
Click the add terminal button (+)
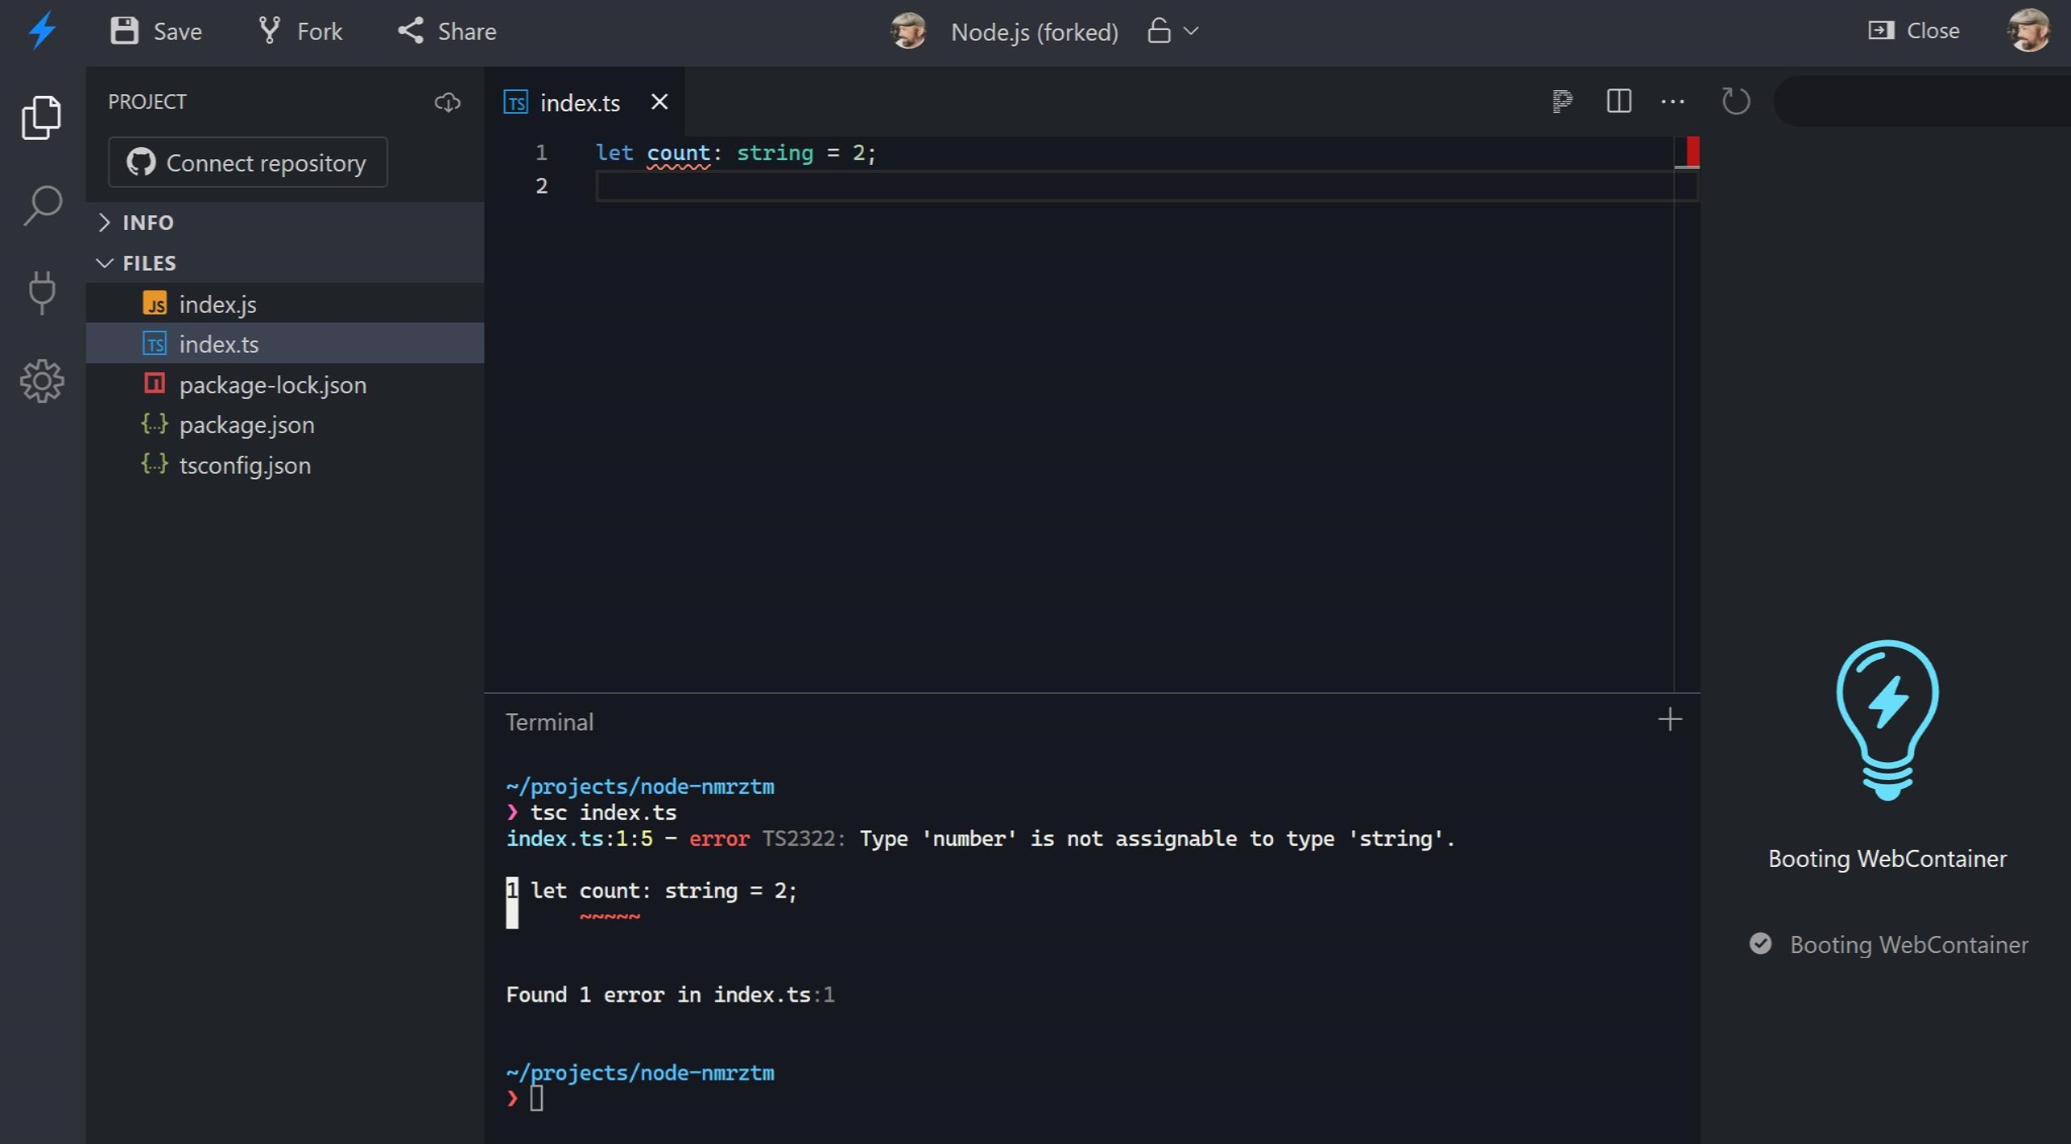pos(1670,718)
